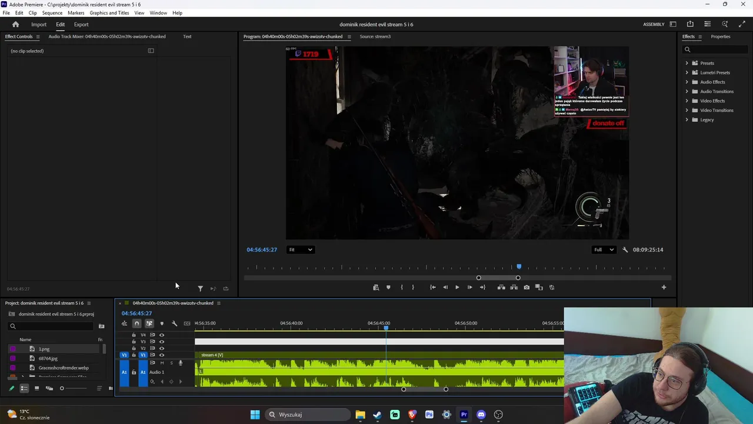Switch to the Source: stream3 tab

(x=375, y=37)
